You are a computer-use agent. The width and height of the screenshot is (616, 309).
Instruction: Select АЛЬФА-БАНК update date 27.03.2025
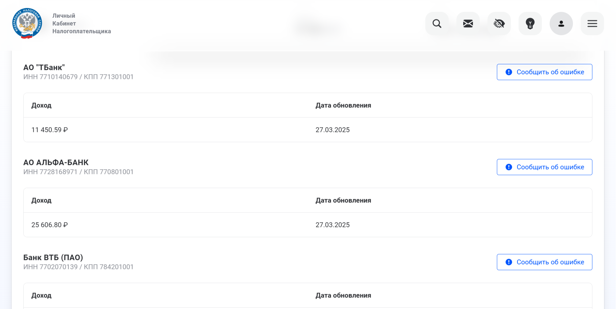332,225
